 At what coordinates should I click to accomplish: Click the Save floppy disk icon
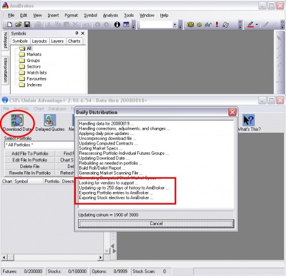pyautogui.click(x=27, y=25)
